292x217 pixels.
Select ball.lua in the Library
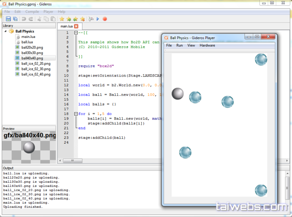[x=27, y=42]
